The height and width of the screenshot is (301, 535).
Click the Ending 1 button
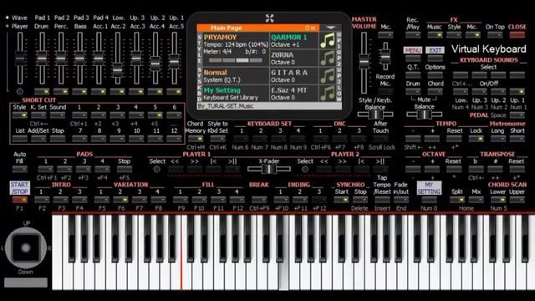coord(281,200)
